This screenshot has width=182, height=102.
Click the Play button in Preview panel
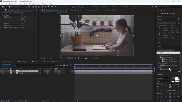168,13
